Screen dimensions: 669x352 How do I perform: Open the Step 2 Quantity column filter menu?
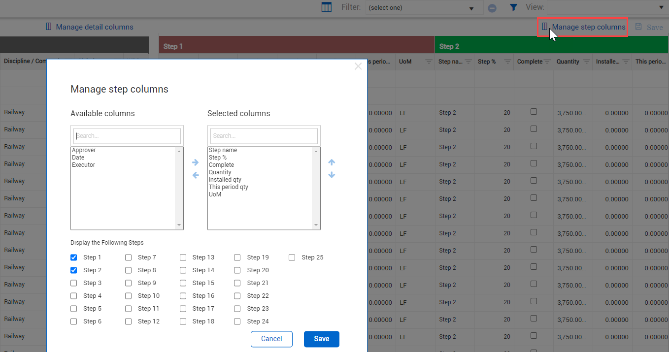click(586, 62)
